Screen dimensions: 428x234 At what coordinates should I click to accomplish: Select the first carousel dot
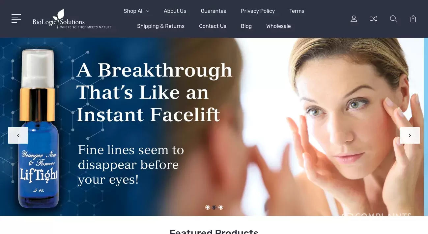(x=208, y=207)
